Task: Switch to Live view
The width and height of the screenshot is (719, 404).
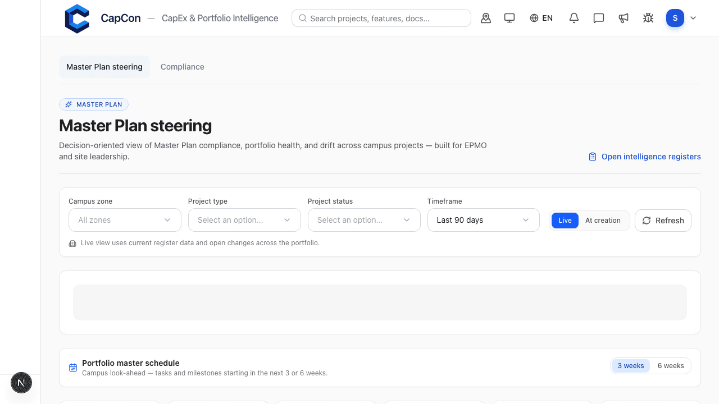Action: click(565, 221)
